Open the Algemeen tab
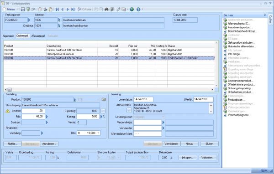Viewport: 274px width, 174px height. point(8,36)
